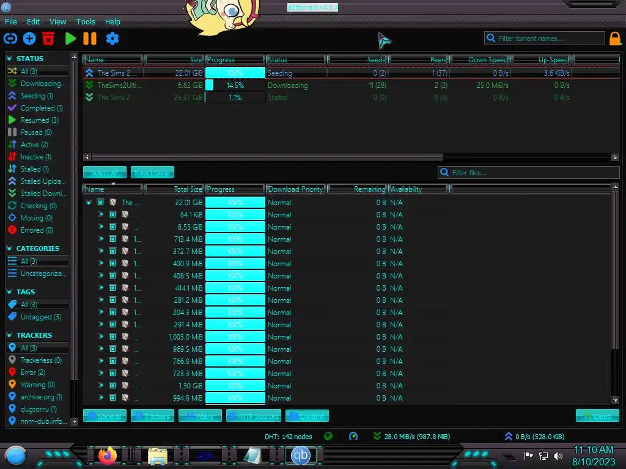Click the Add Torrent Link toolbar icon

pos(10,38)
